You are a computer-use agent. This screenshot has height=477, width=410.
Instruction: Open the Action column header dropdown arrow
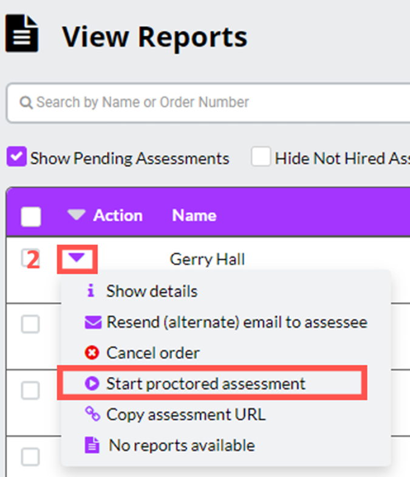click(76, 215)
